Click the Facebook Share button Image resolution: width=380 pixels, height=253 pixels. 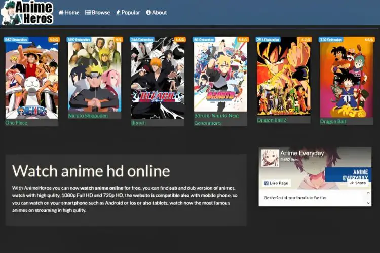coord(358,183)
